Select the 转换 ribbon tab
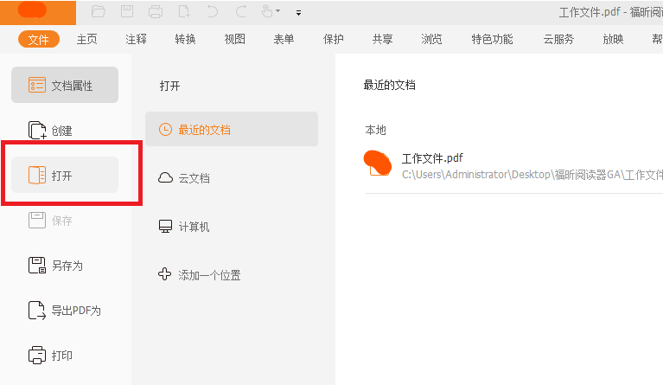 click(185, 39)
